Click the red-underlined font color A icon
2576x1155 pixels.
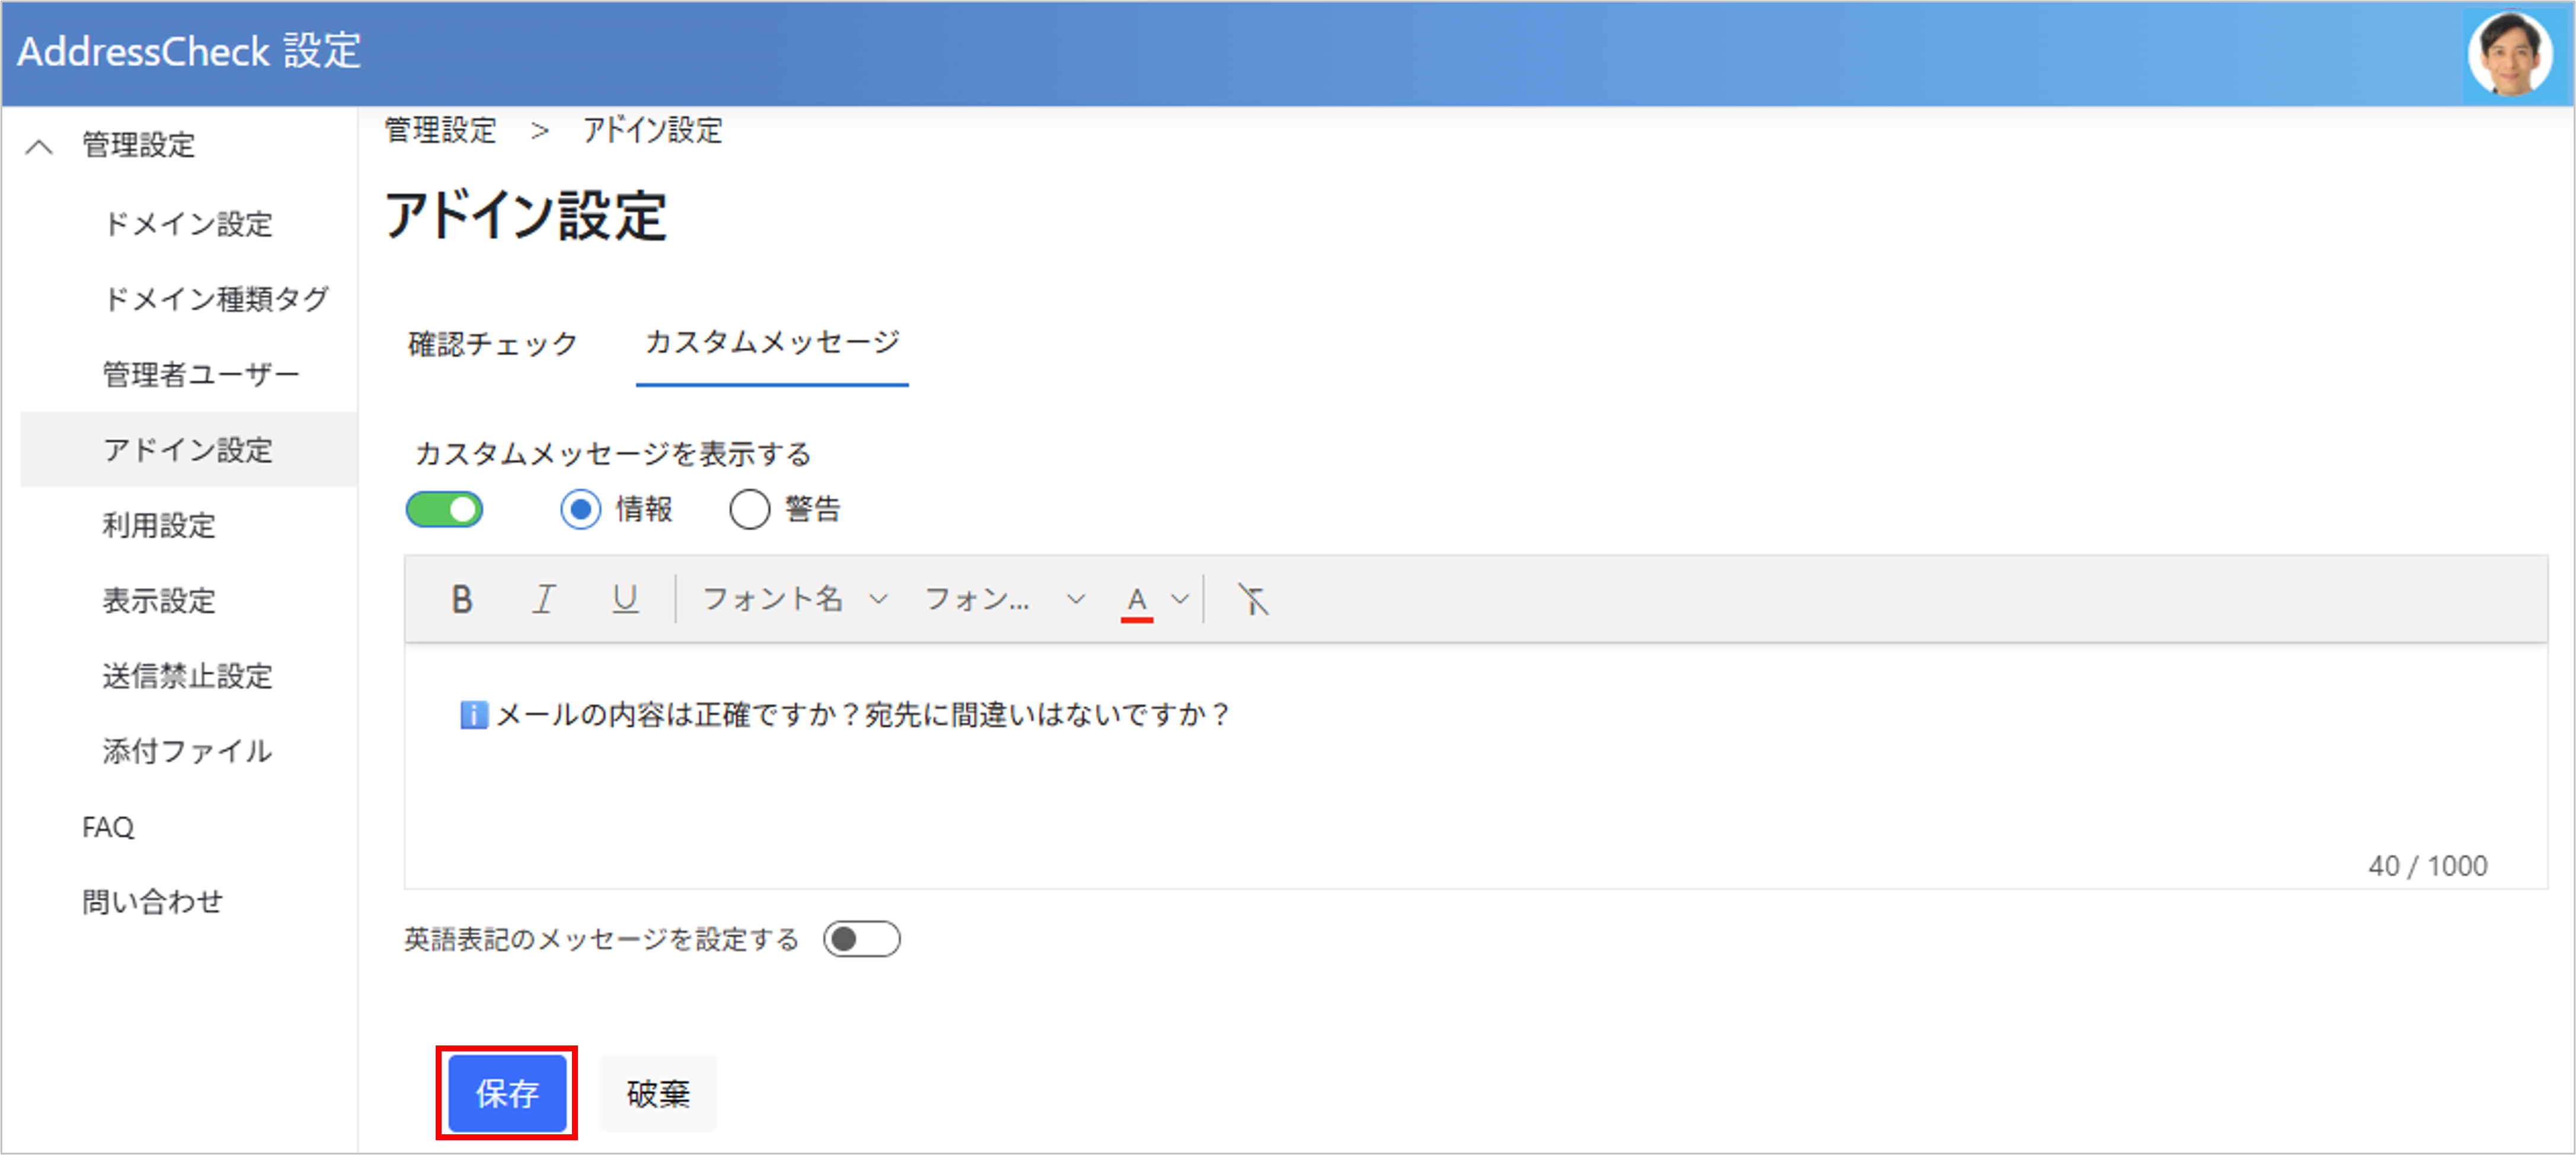click(x=1137, y=599)
